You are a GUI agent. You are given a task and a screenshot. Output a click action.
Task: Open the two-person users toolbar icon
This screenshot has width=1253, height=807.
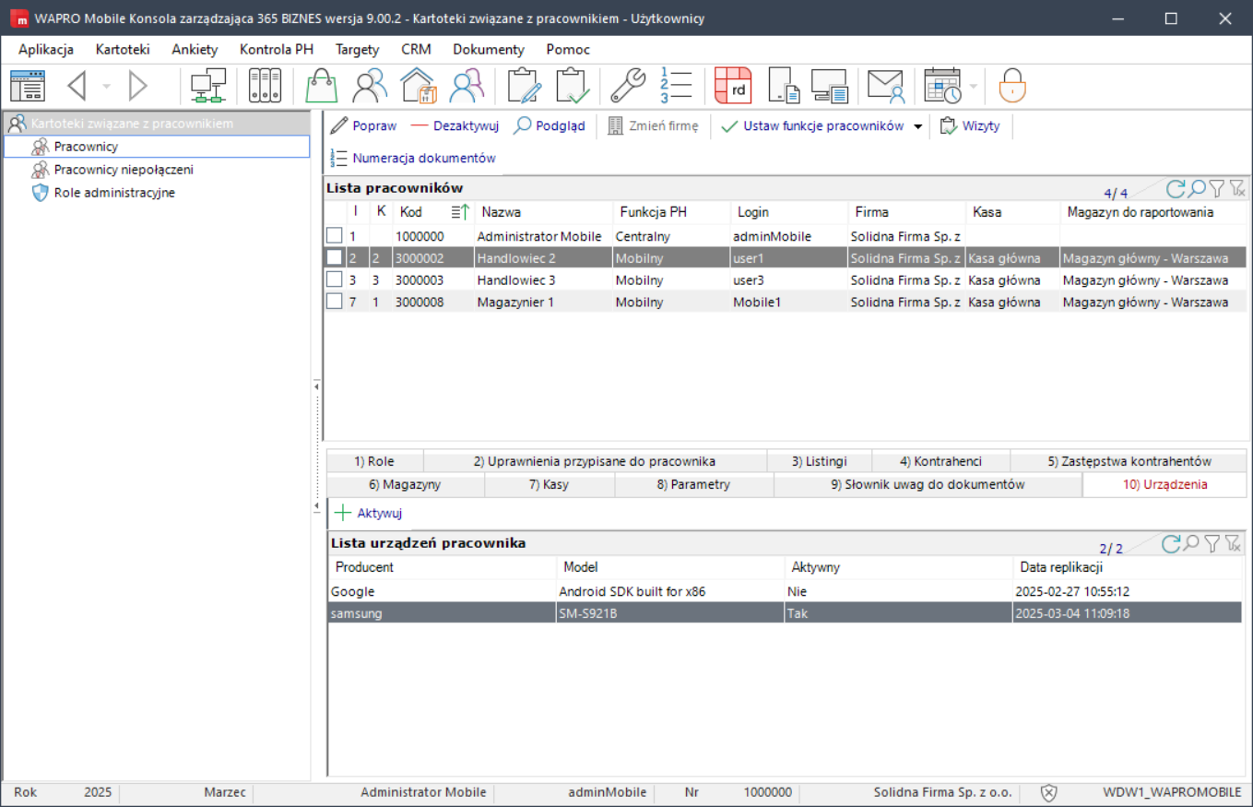370,86
